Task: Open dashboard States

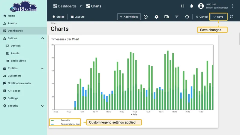Action: coord(58,17)
